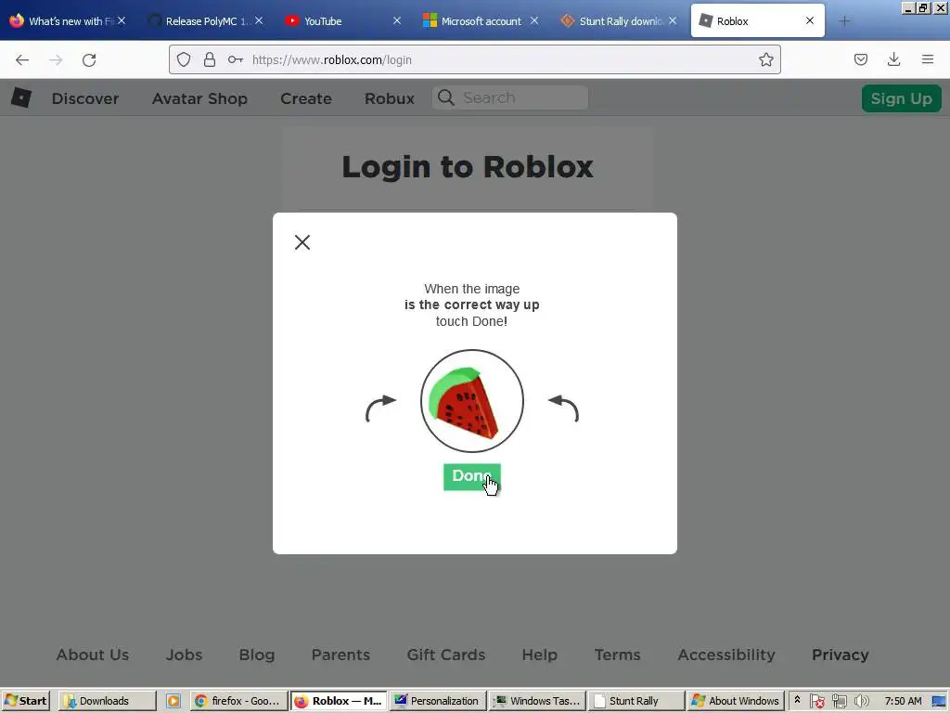Switch to Windows Task Manager in taskbar
Screen dimensions: 950x713
coord(537,701)
